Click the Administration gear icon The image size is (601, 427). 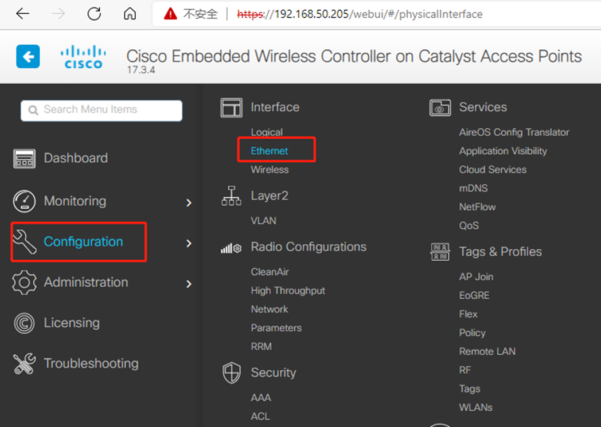(24, 283)
